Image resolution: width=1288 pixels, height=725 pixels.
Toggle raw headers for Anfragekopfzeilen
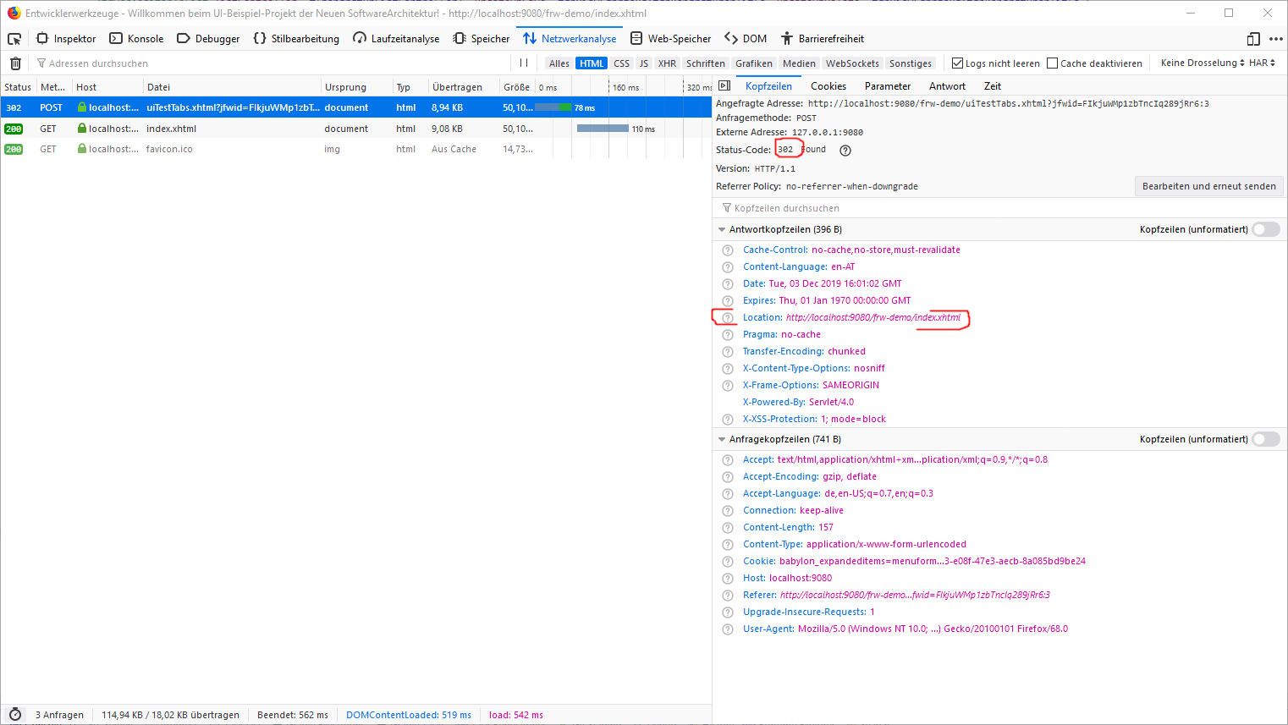coord(1266,439)
